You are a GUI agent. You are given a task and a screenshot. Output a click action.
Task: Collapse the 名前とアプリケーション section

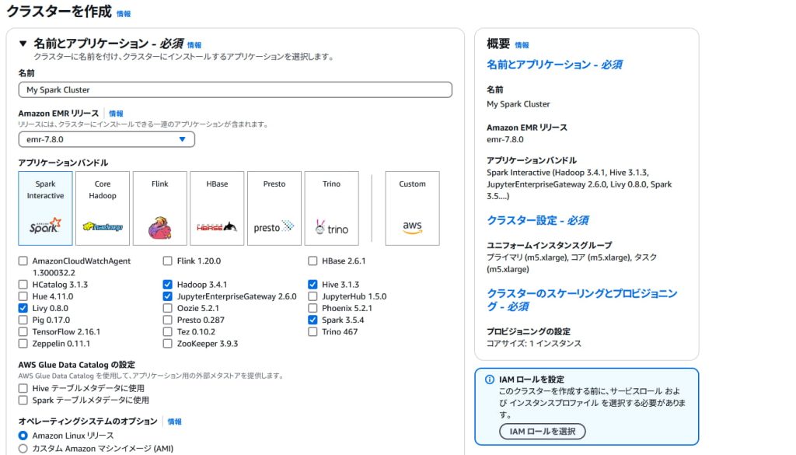(x=23, y=44)
